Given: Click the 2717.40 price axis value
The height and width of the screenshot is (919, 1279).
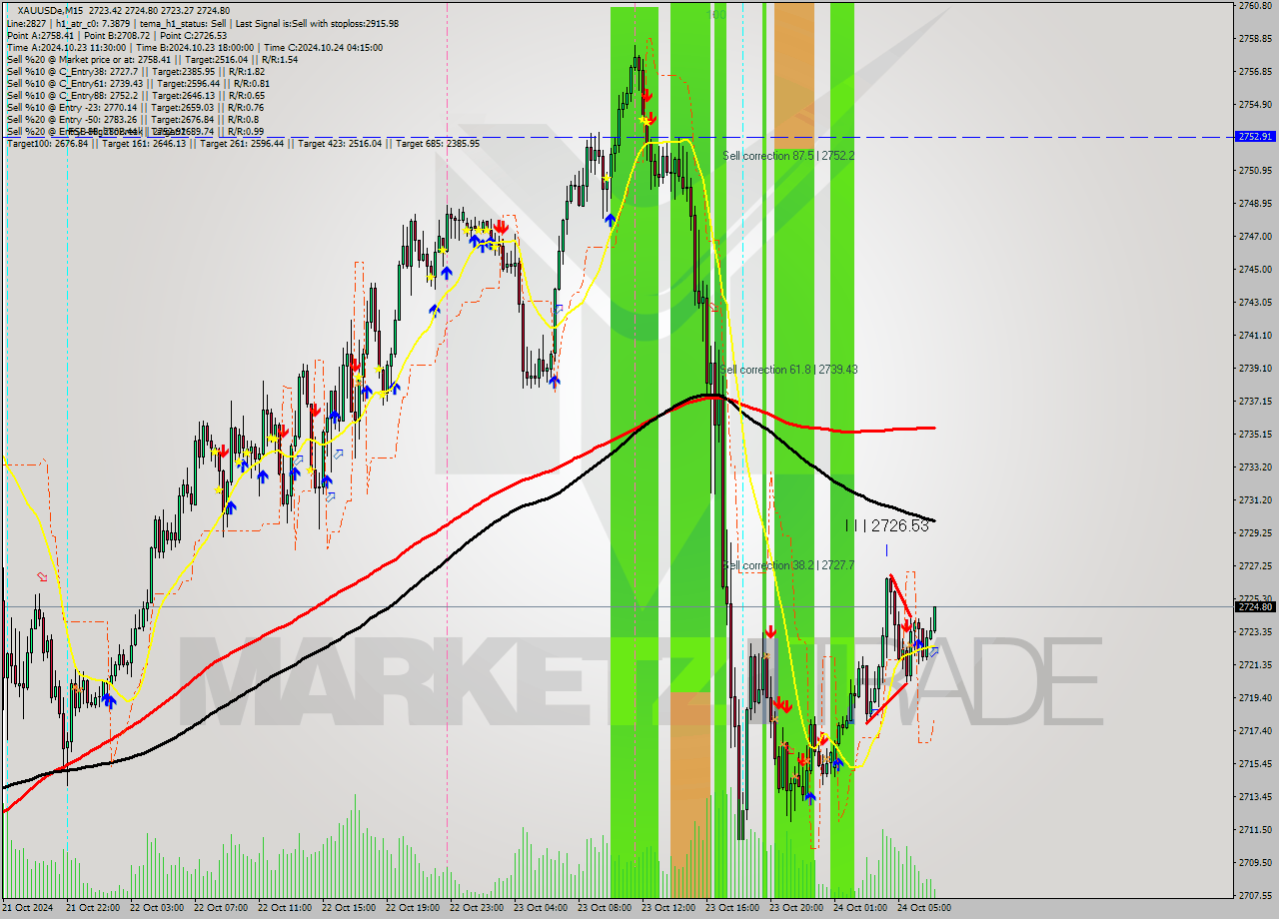Looking at the screenshot, I should [1255, 731].
